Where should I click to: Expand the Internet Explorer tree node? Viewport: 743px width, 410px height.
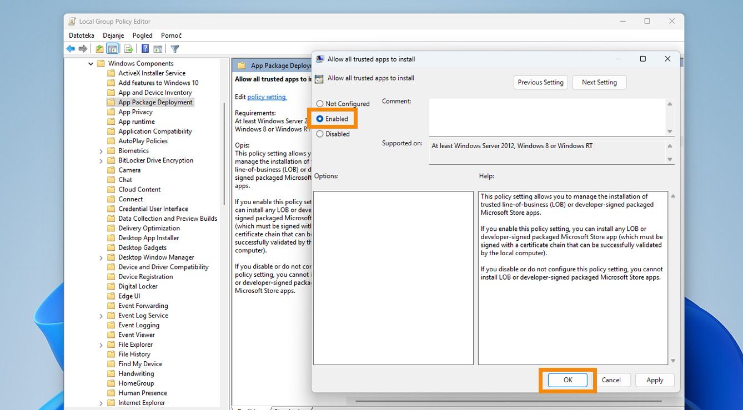point(101,403)
